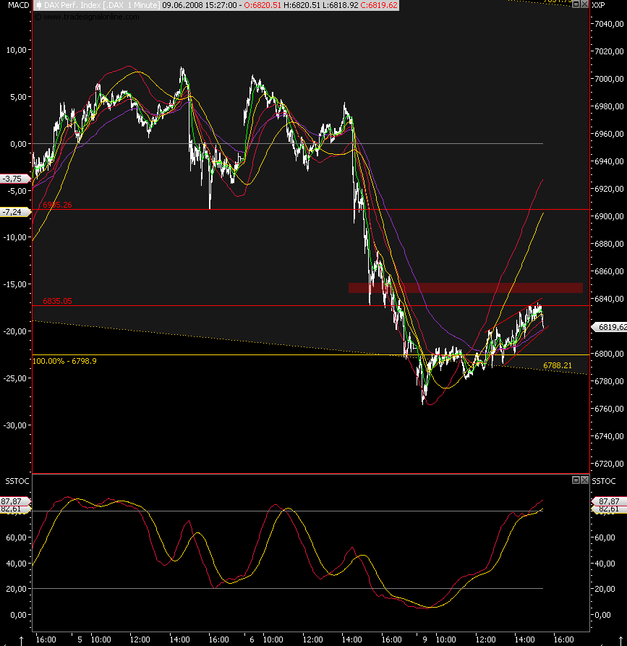The image size is (627, 646).
Task: Click the bottom-left up arrow under the time axis
Action: point(22,641)
